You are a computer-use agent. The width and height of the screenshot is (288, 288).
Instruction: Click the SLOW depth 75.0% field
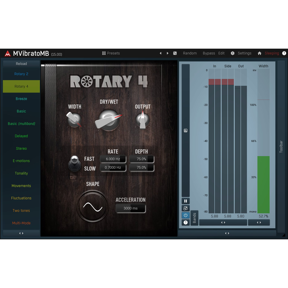point(142,167)
